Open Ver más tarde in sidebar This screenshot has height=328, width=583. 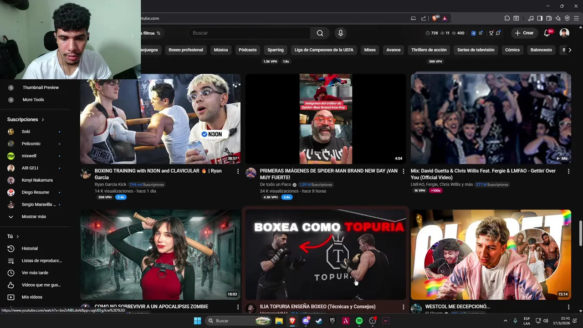(35, 273)
